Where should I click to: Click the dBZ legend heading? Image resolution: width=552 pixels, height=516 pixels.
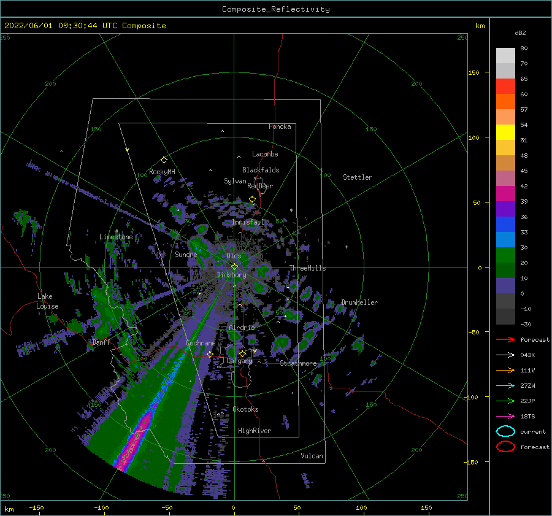[520, 33]
